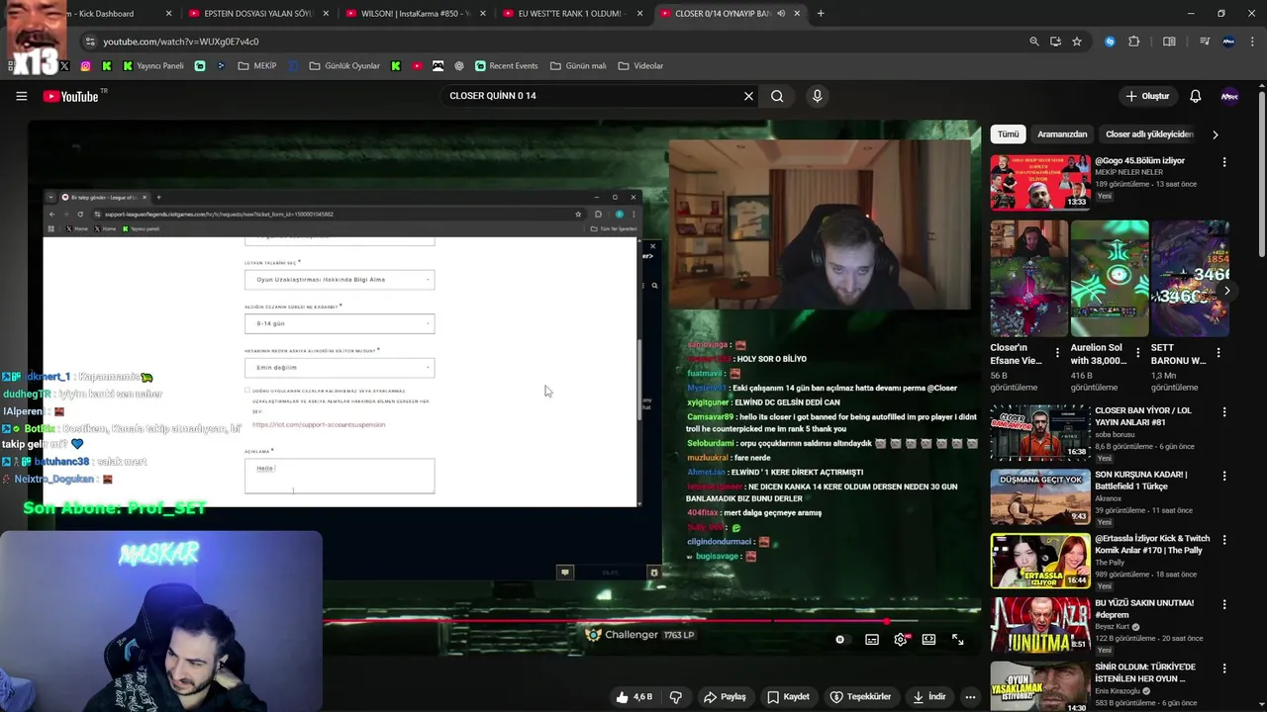
Task: Open the Videolar bookmark folder
Action: point(640,66)
